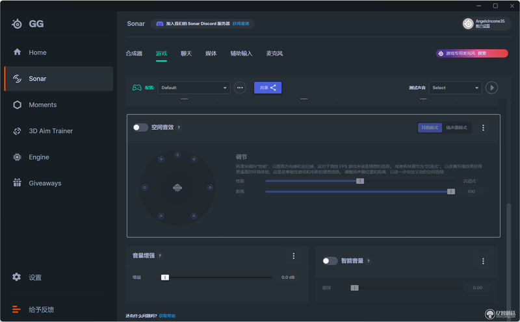Switch to the 辅助输入 tab
Viewport: 520px width, 322px height.
241,53
